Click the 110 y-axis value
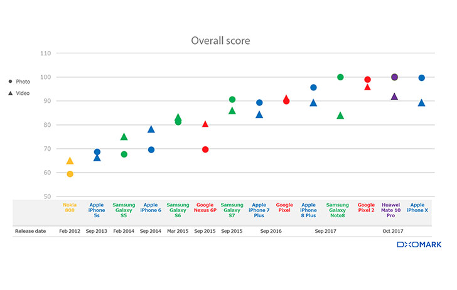 [46, 53]
